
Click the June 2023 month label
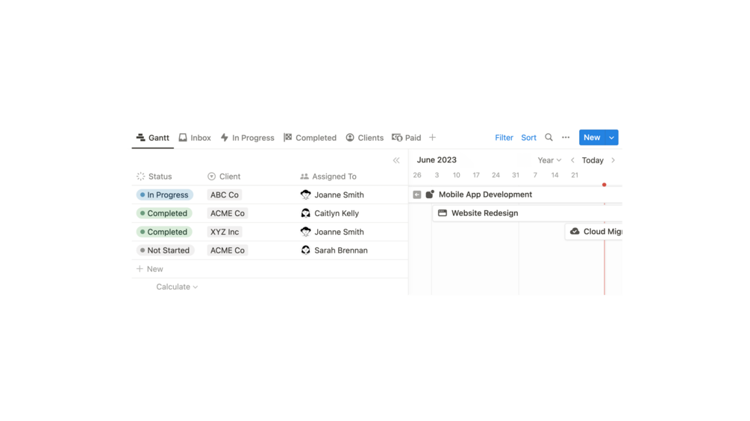click(437, 160)
